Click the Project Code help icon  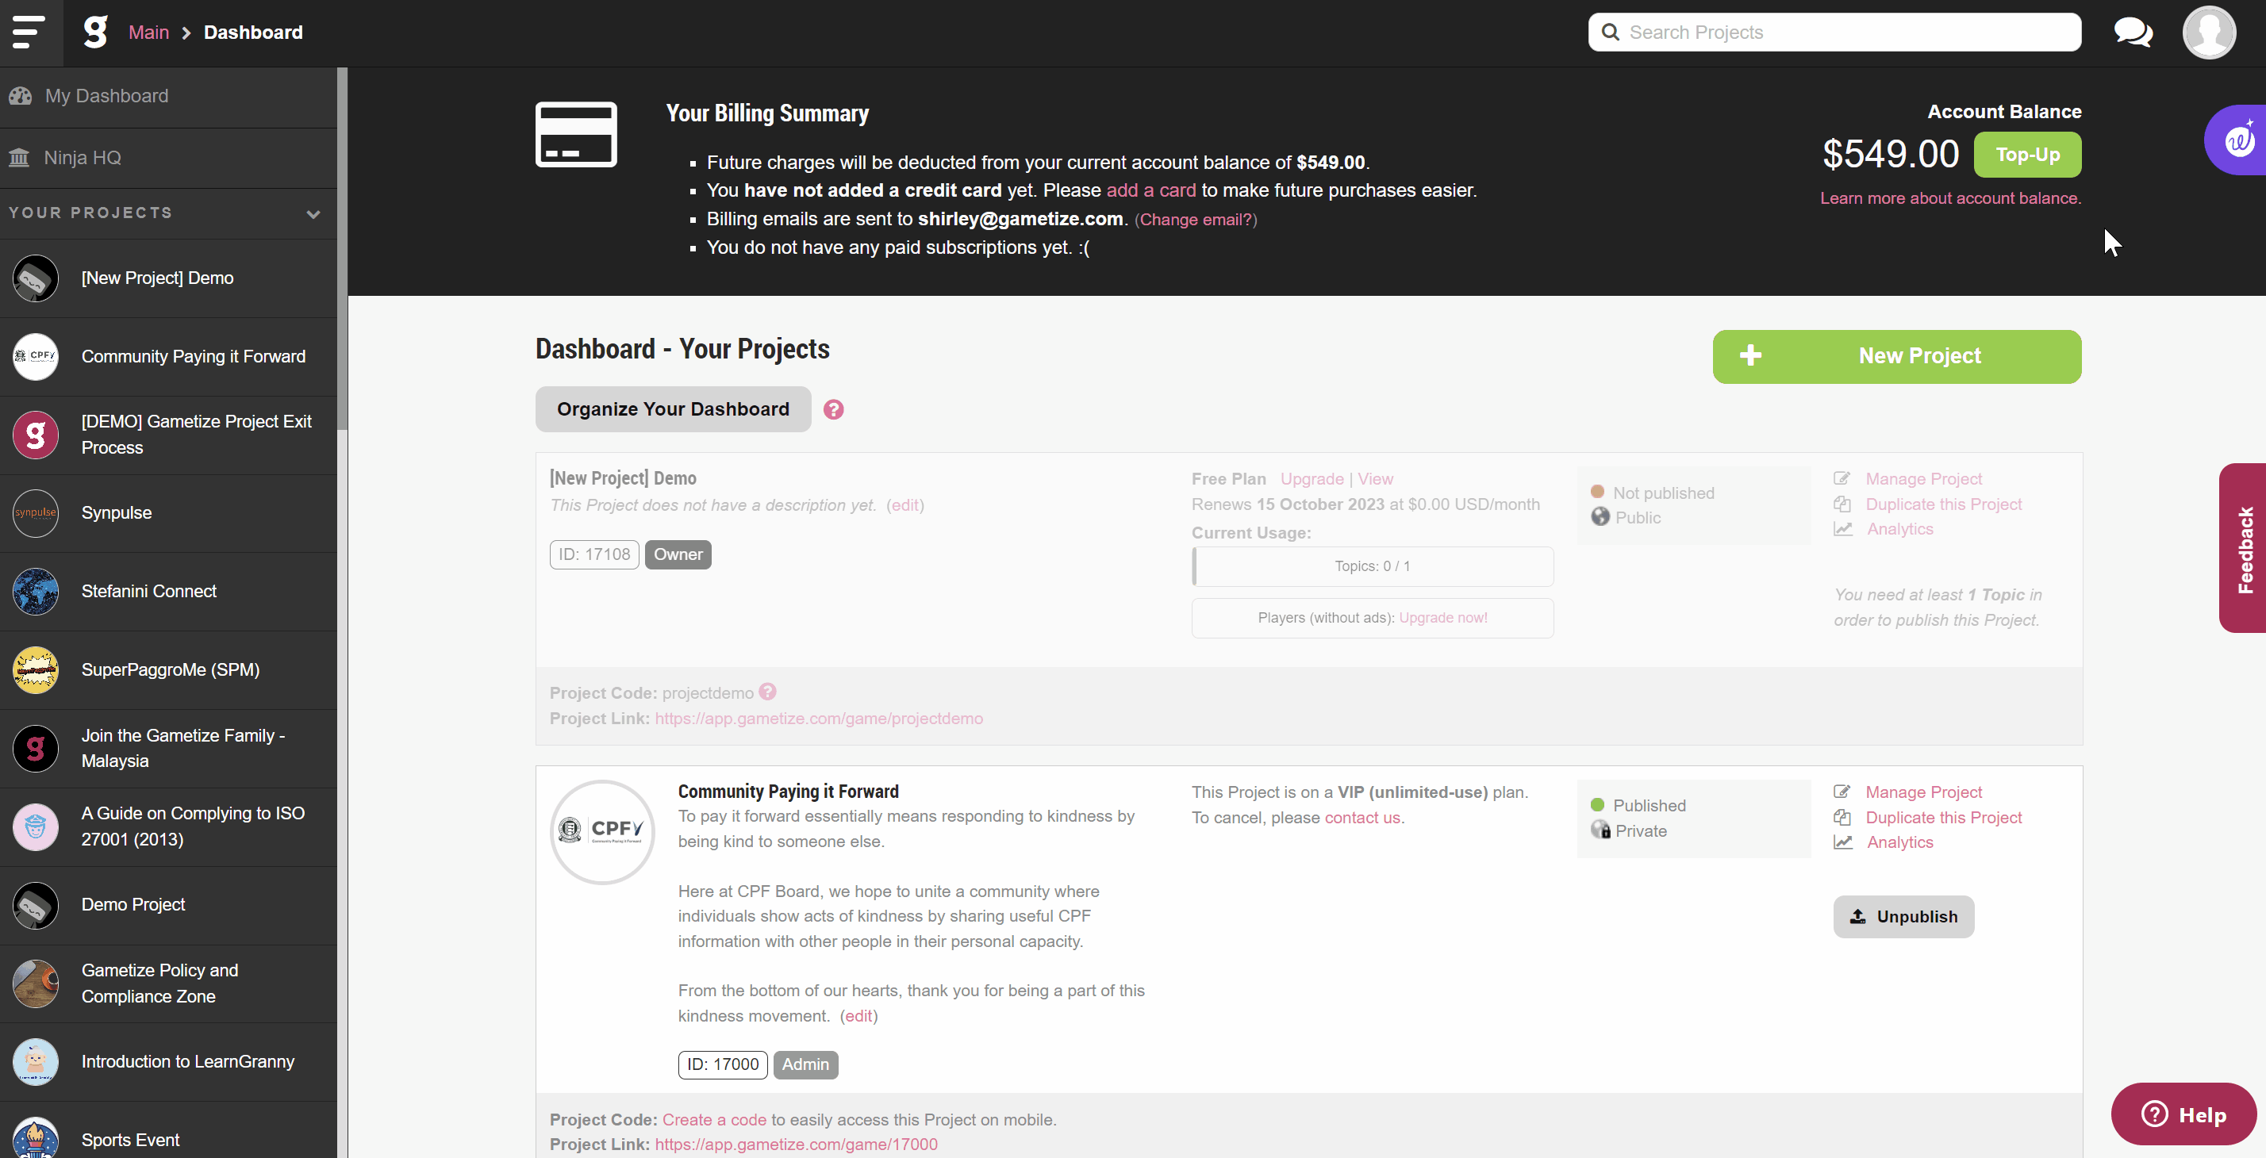(767, 692)
